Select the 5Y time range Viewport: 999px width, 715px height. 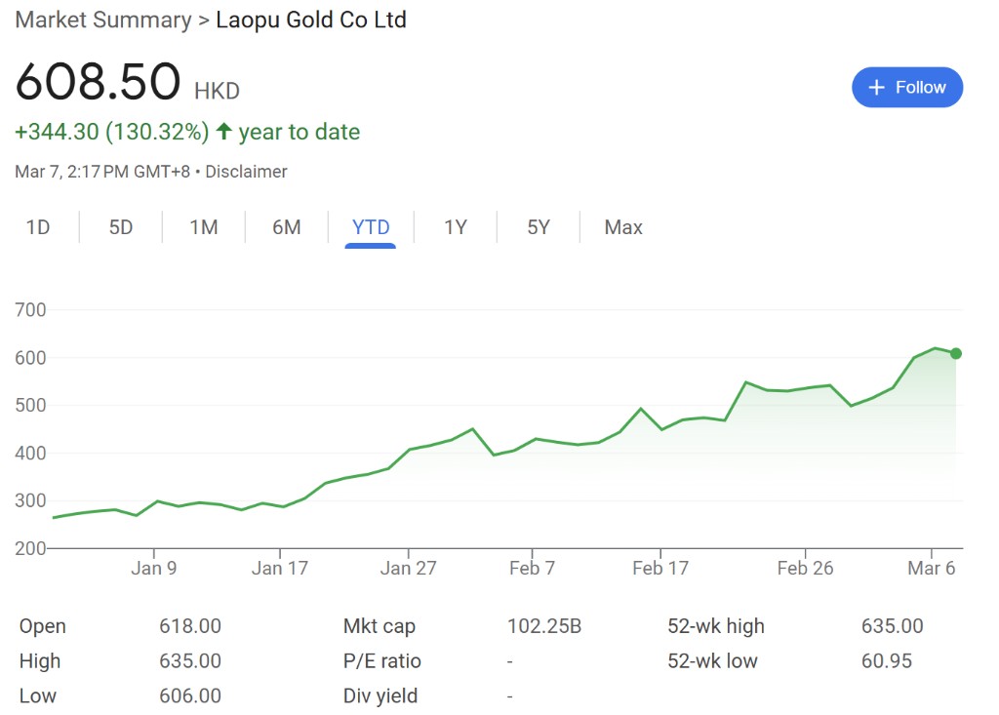(x=539, y=227)
